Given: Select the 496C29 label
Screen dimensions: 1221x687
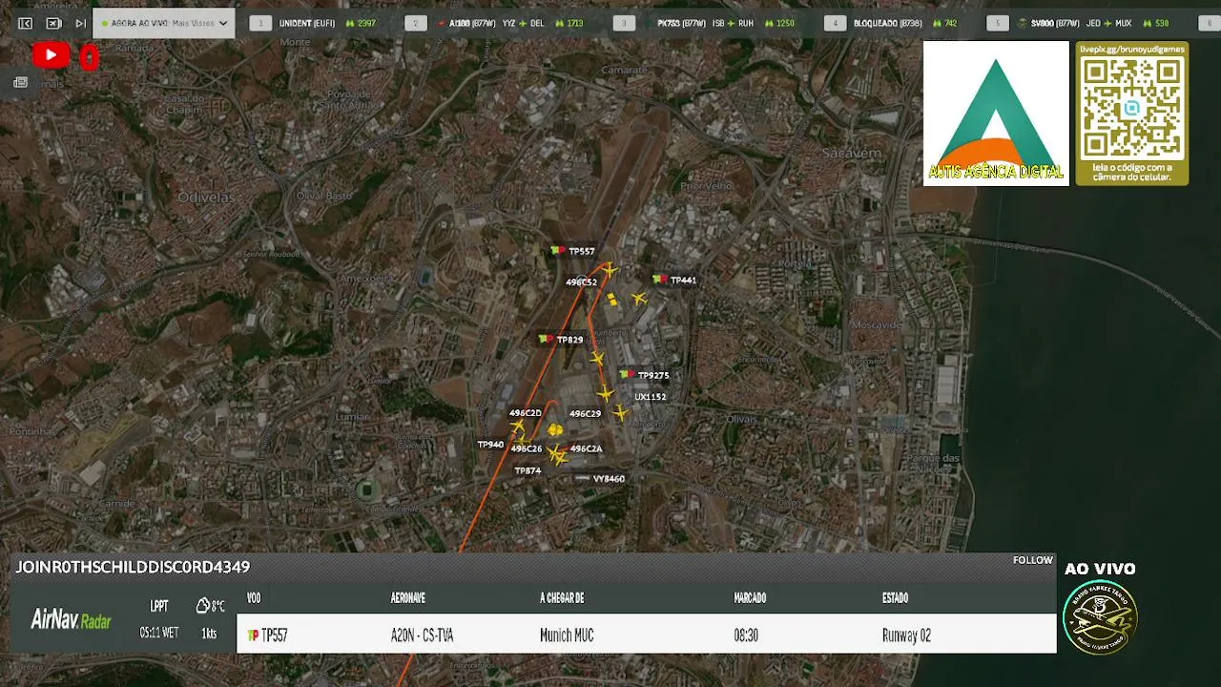Looking at the screenshot, I should pos(585,414).
